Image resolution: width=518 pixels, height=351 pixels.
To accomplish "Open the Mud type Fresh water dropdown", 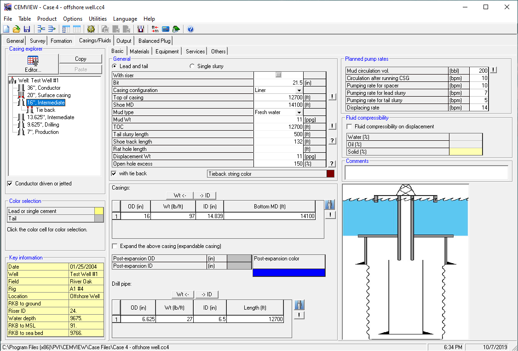I will [x=299, y=112].
